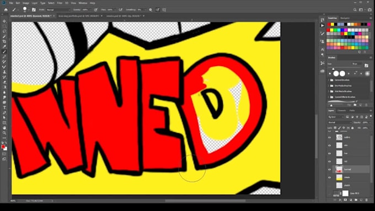The width and height of the screenshot is (375, 211).
Task: Open the brush preset picker arrow
Action: 29,10
